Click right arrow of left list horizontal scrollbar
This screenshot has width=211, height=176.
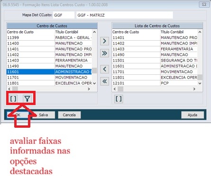point(89,89)
